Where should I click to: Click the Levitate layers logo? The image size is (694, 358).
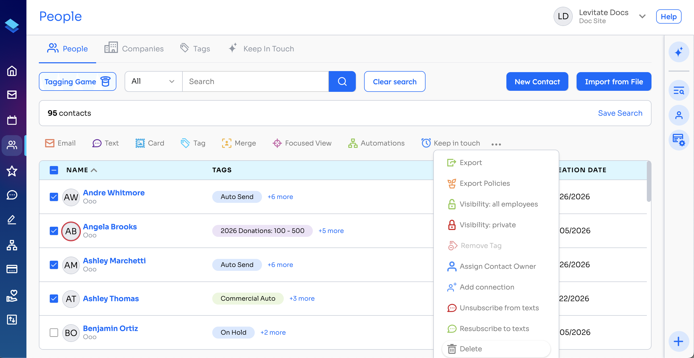pyautogui.click(x=12, y=26)
